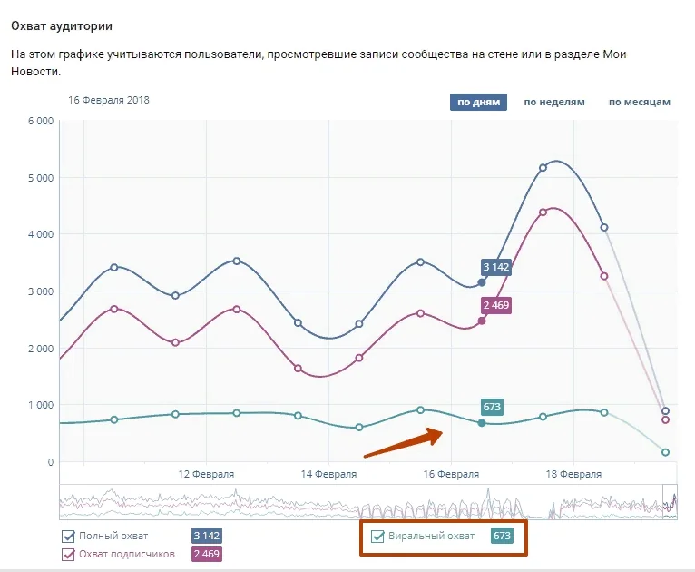This screenshot has width=695, height=572.
Task: Switch chart grouping to 'по месяцам'
Action: click(x=639, y=102)
